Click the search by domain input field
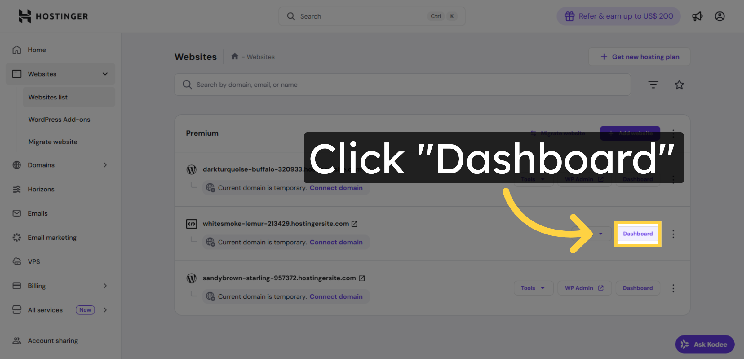The width and height of the screenshot is (744, 359). click(310, 84)
